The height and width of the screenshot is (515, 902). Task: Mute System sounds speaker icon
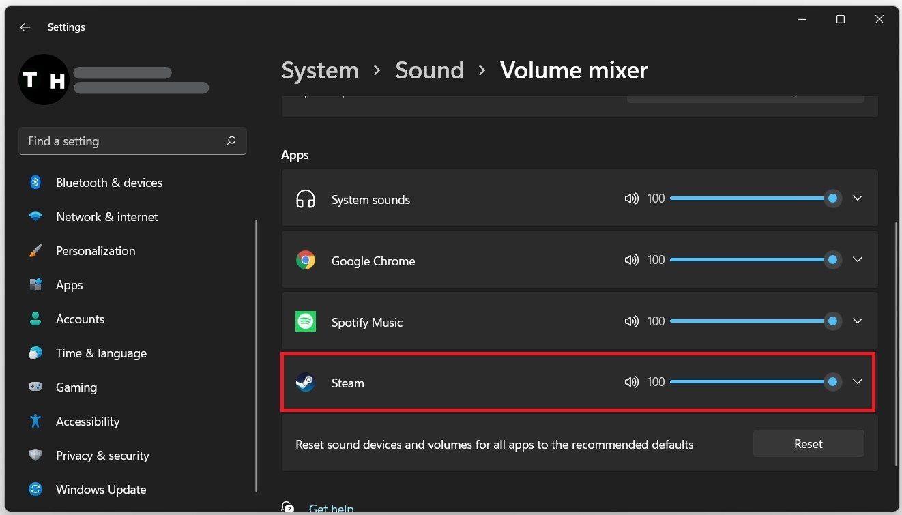pyautogui.click(x=631, y=198)
